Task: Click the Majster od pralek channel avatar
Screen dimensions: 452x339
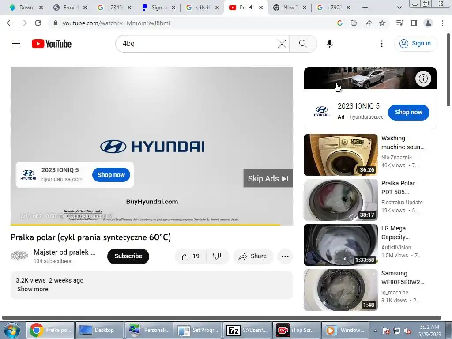Action: (19, 256)
